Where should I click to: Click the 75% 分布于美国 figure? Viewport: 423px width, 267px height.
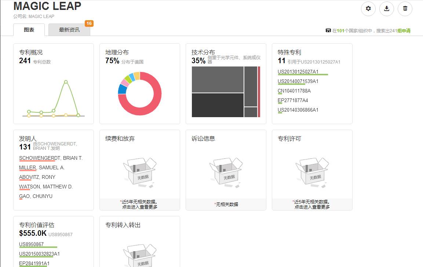pyautogui.click(x=112, y=61)
